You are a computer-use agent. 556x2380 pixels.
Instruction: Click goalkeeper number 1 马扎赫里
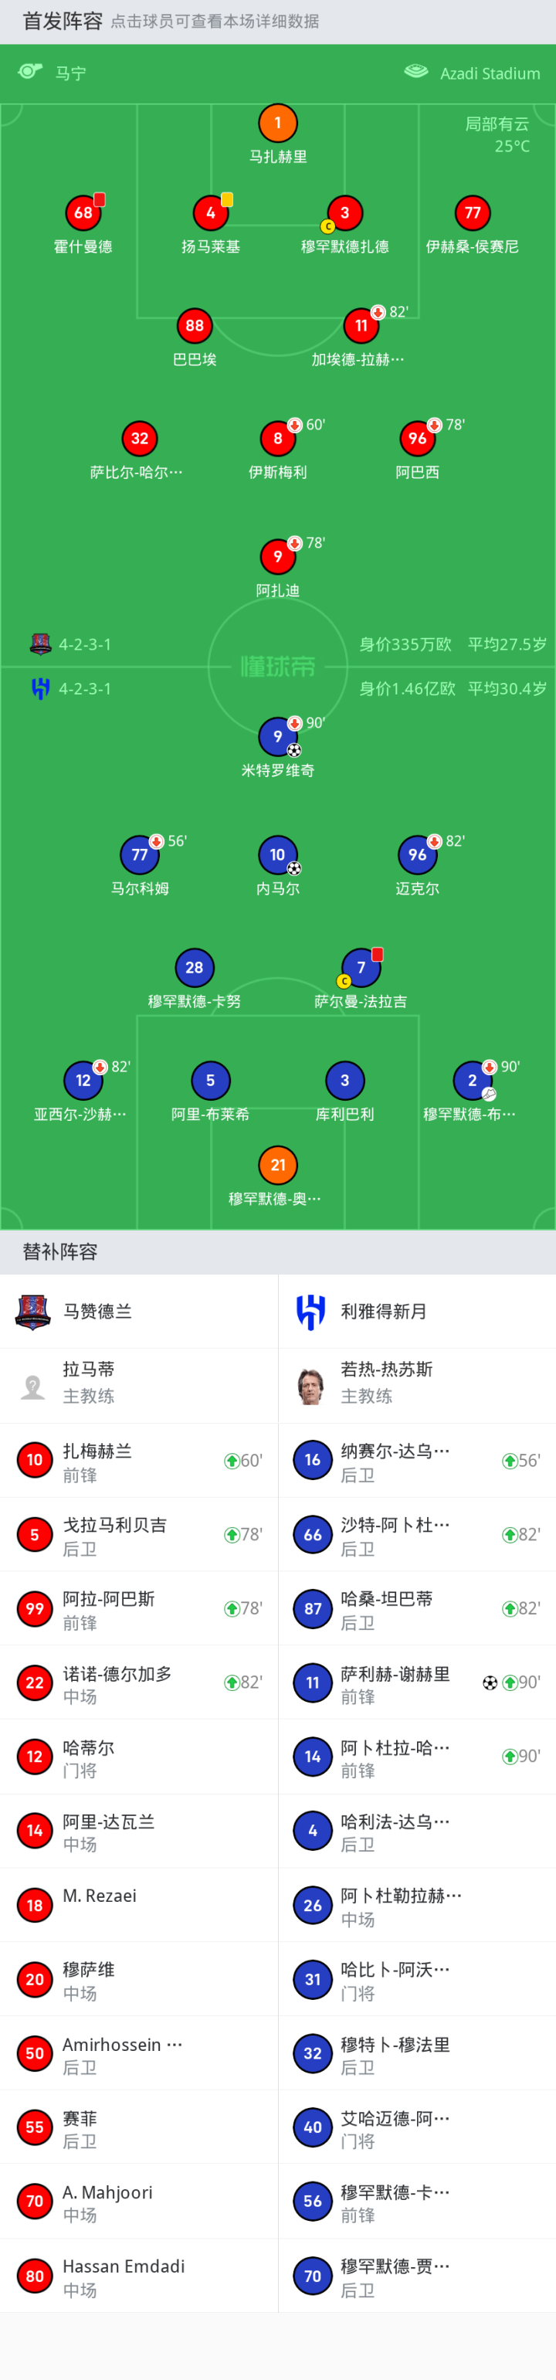pyautogui.click(x=277, y=123)
